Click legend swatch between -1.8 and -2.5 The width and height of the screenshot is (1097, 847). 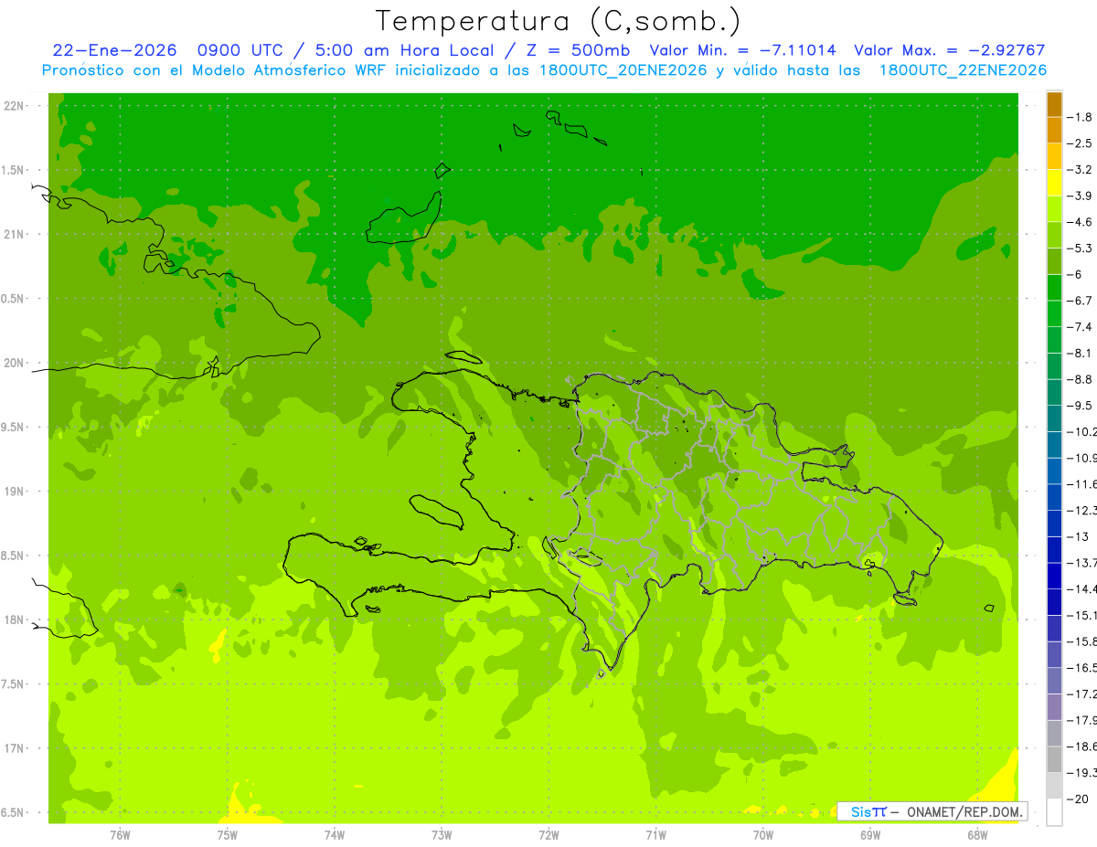coord(1055,130)
